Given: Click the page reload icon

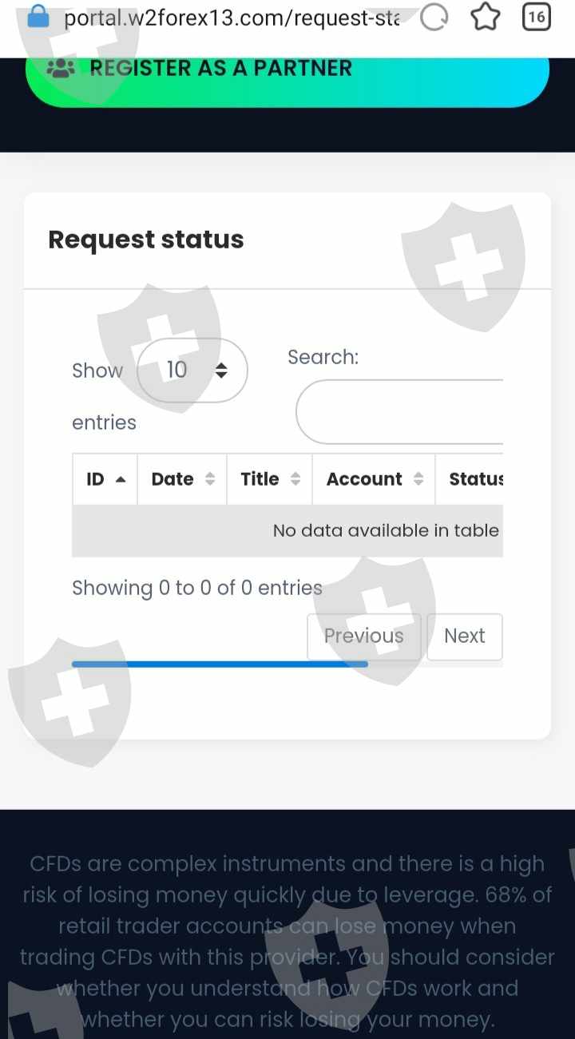Looking at the screenshot, I should [x=434, y=17].
